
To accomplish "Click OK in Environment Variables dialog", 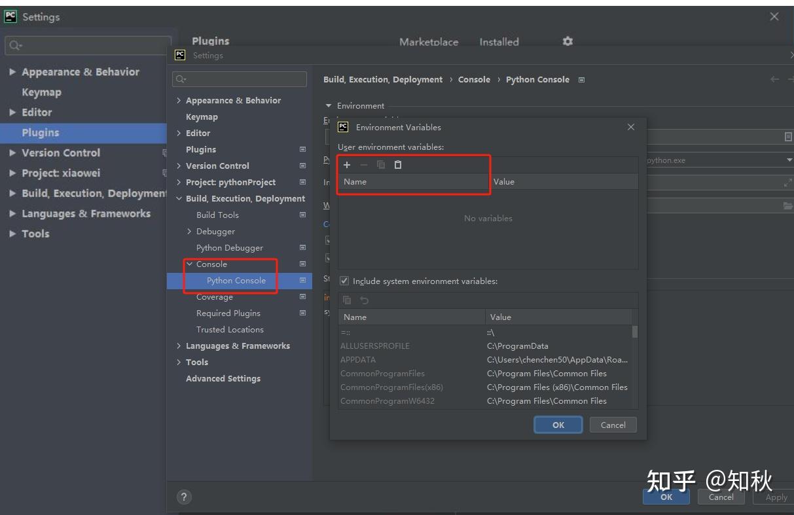I will (x=558, y=425).
